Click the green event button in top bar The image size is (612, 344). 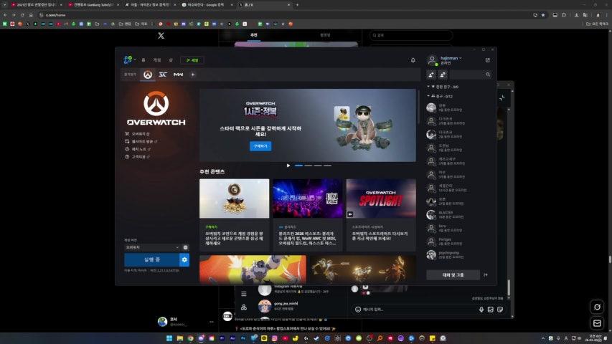click(x=192, y=60)
